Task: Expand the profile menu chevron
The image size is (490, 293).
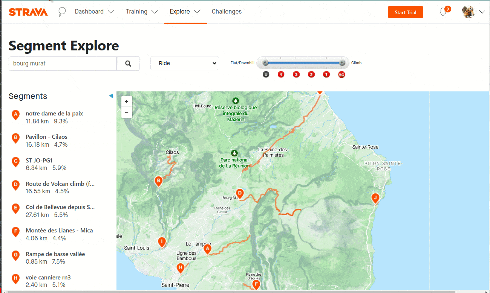Action: click(482, 12)
